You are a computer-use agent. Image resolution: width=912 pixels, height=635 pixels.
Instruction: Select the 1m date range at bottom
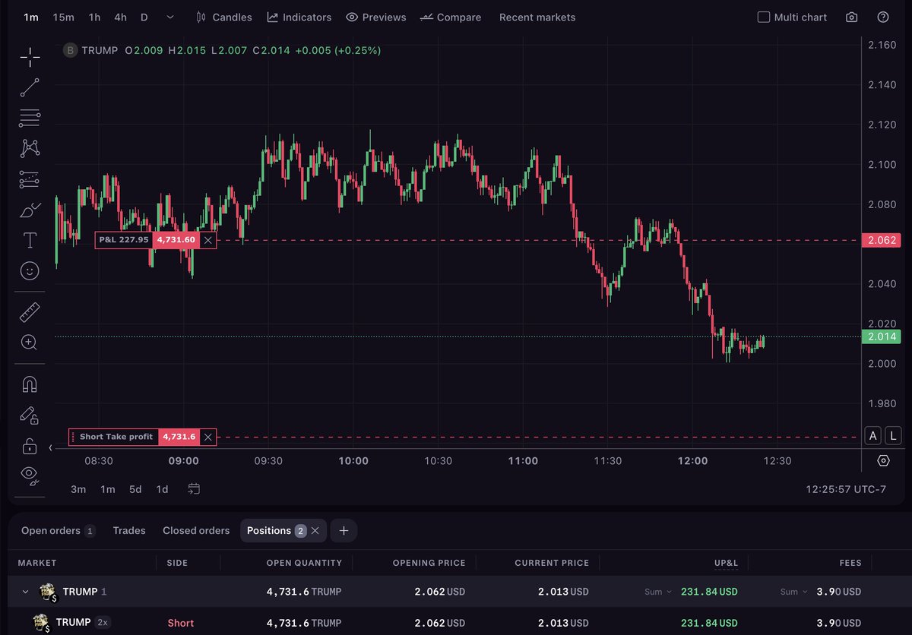point(108,489)
